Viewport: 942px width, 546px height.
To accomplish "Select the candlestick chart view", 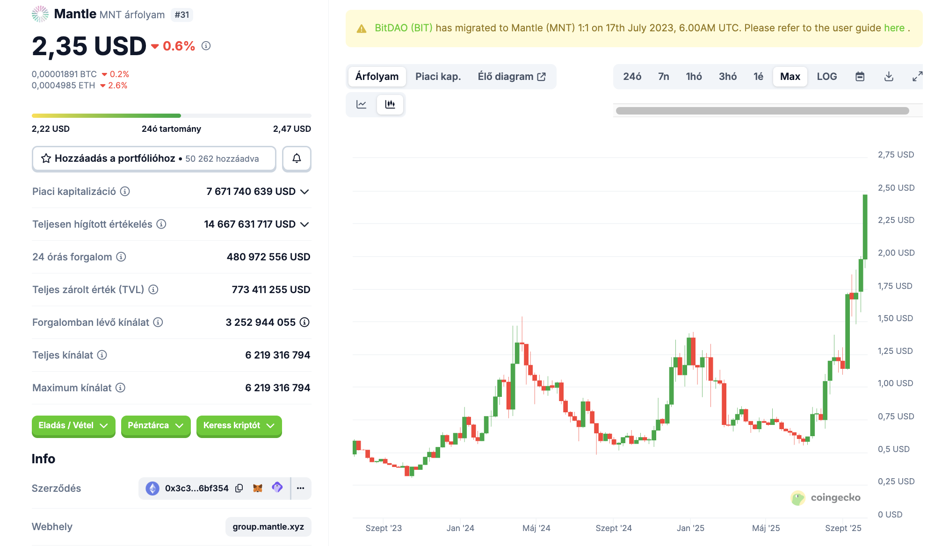I will coord(390,104).
